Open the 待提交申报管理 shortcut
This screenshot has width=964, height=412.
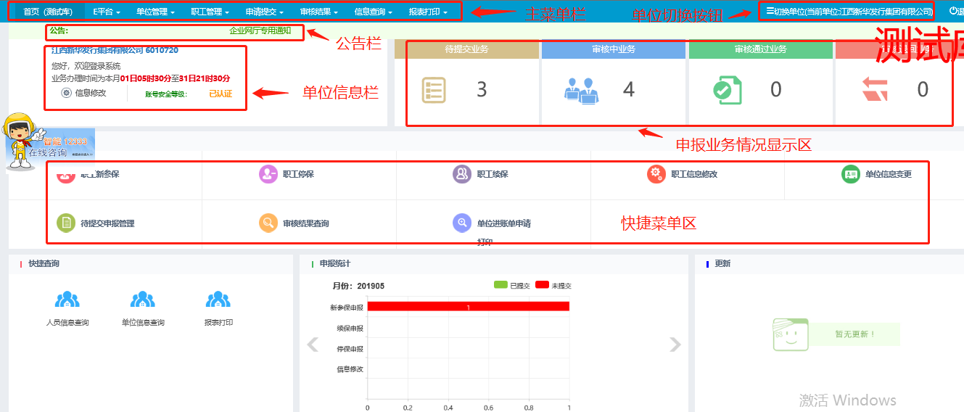coord(107,223)
